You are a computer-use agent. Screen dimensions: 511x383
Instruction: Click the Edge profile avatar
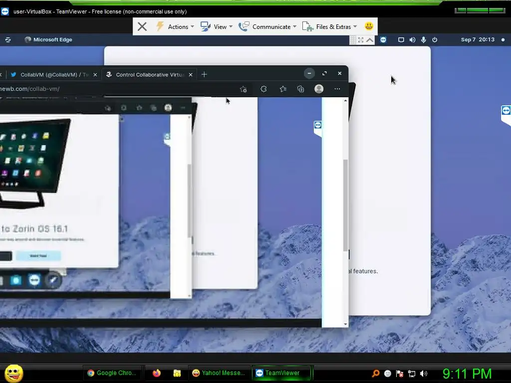coord(319,89)
